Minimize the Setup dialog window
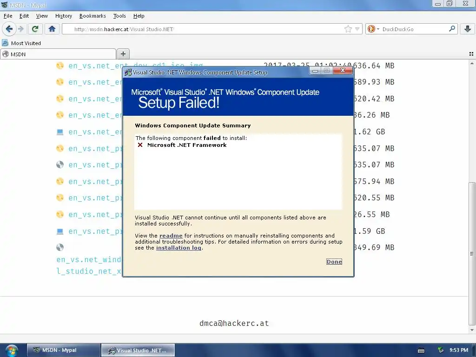476x357 pixels. pyautogui.click(x=315, y=71)
